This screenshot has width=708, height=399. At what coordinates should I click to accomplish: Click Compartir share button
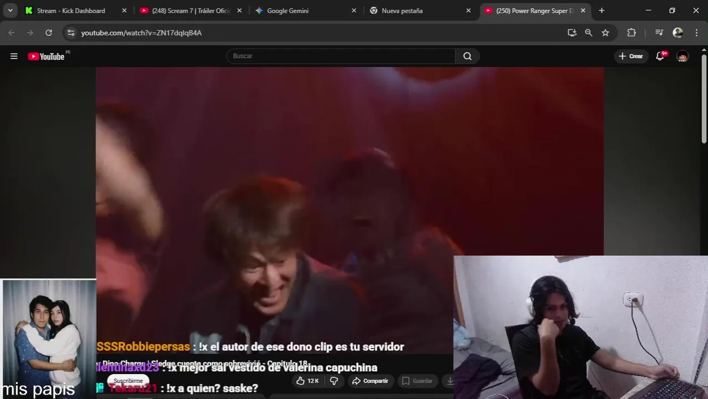(x=370, y=381)
